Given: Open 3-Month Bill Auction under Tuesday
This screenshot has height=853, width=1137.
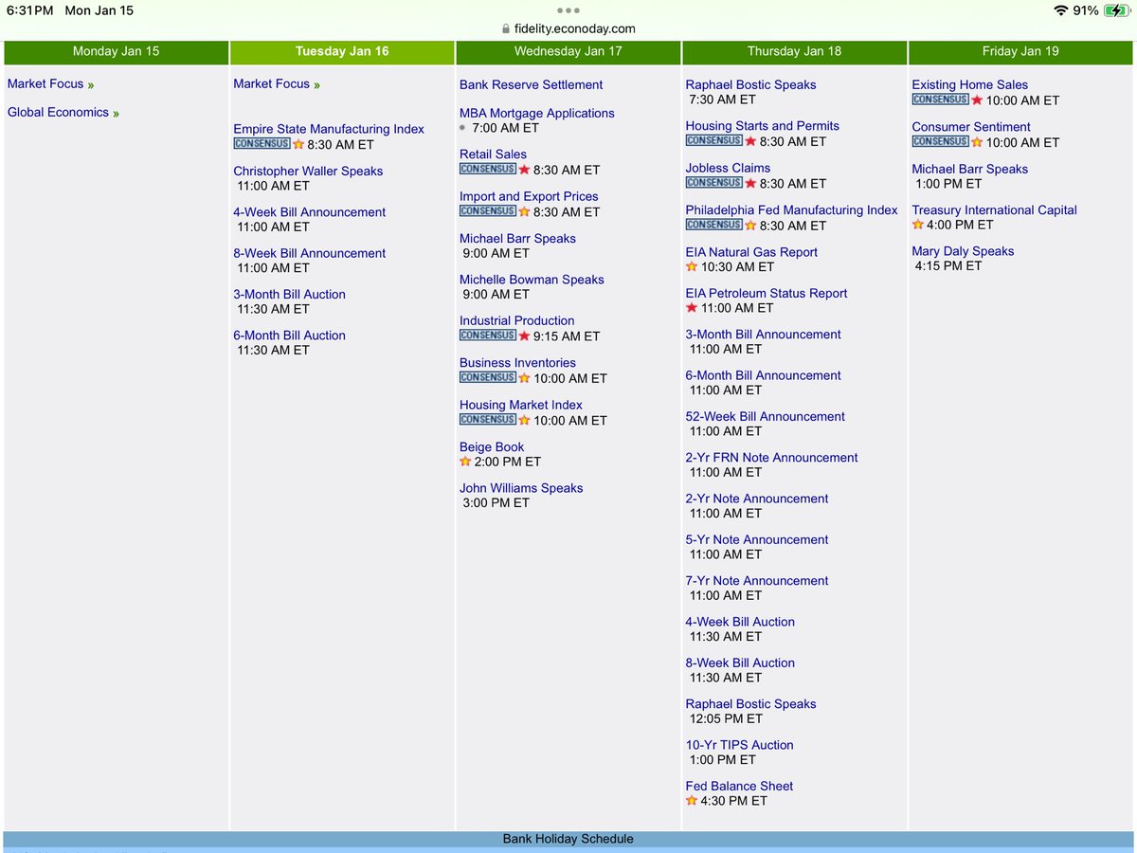Looking at the screenshot, I should tap(289, 294).
